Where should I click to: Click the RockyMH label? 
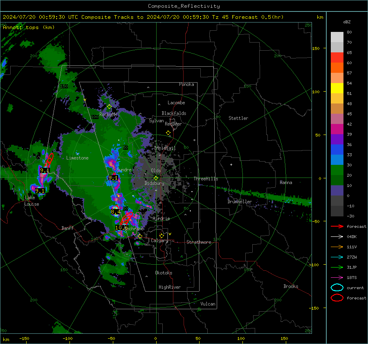coord(108,115)
